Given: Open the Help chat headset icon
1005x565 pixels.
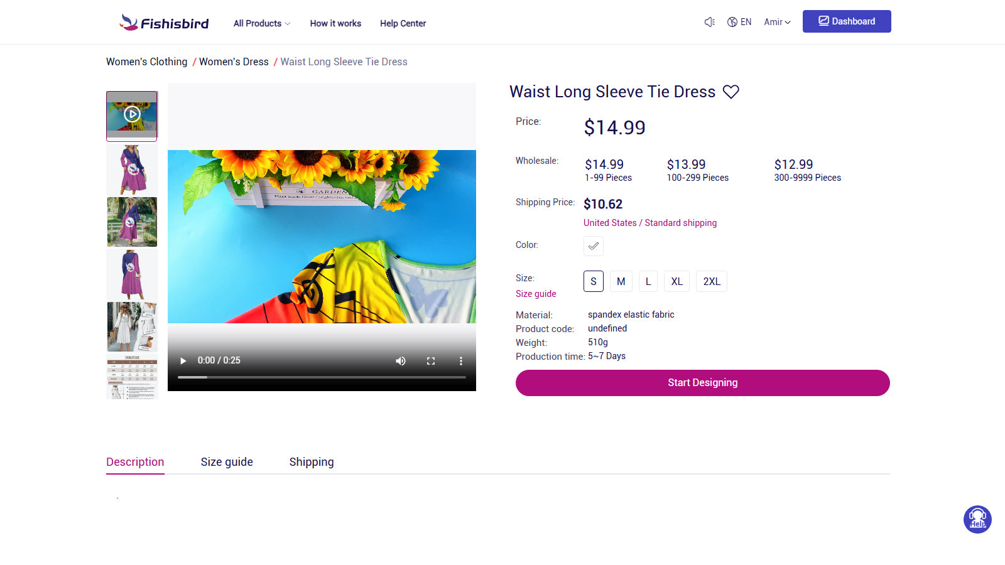Looking at the screenshot, I should coord(977,519).
